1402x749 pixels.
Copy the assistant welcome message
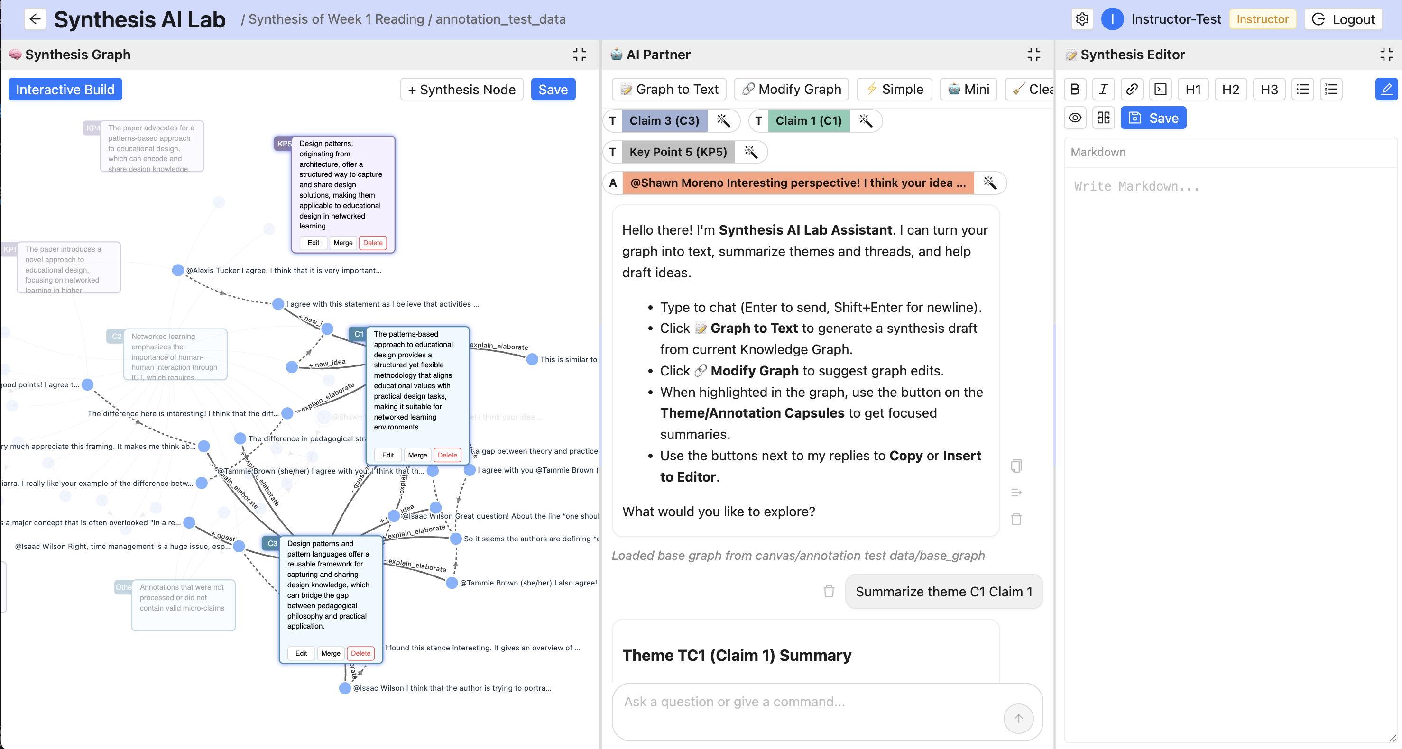(1015, 466)
